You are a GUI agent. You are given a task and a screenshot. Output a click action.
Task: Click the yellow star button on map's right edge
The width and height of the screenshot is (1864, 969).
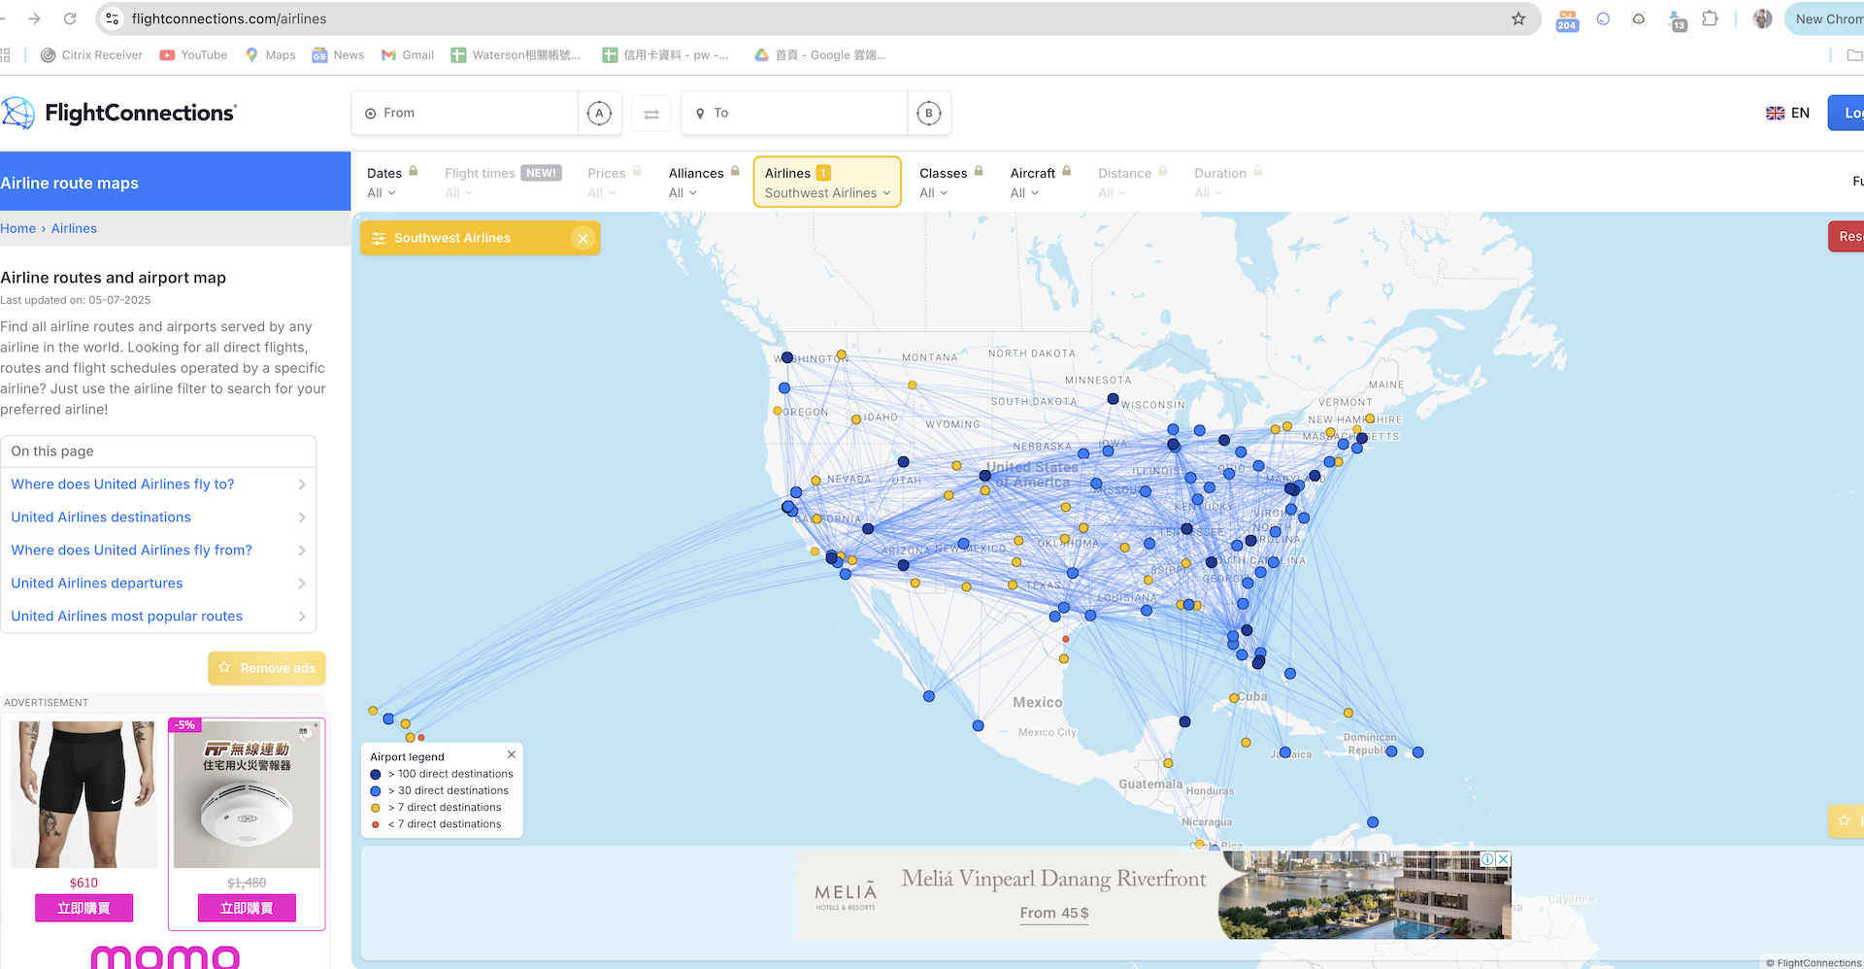pyautogui.click(x=1846, y=820)
